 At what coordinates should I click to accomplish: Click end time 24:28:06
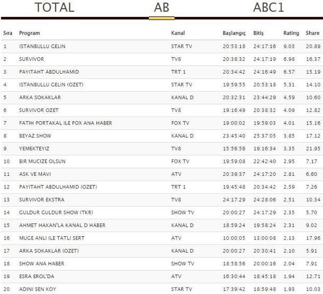[x=265, y=200]
